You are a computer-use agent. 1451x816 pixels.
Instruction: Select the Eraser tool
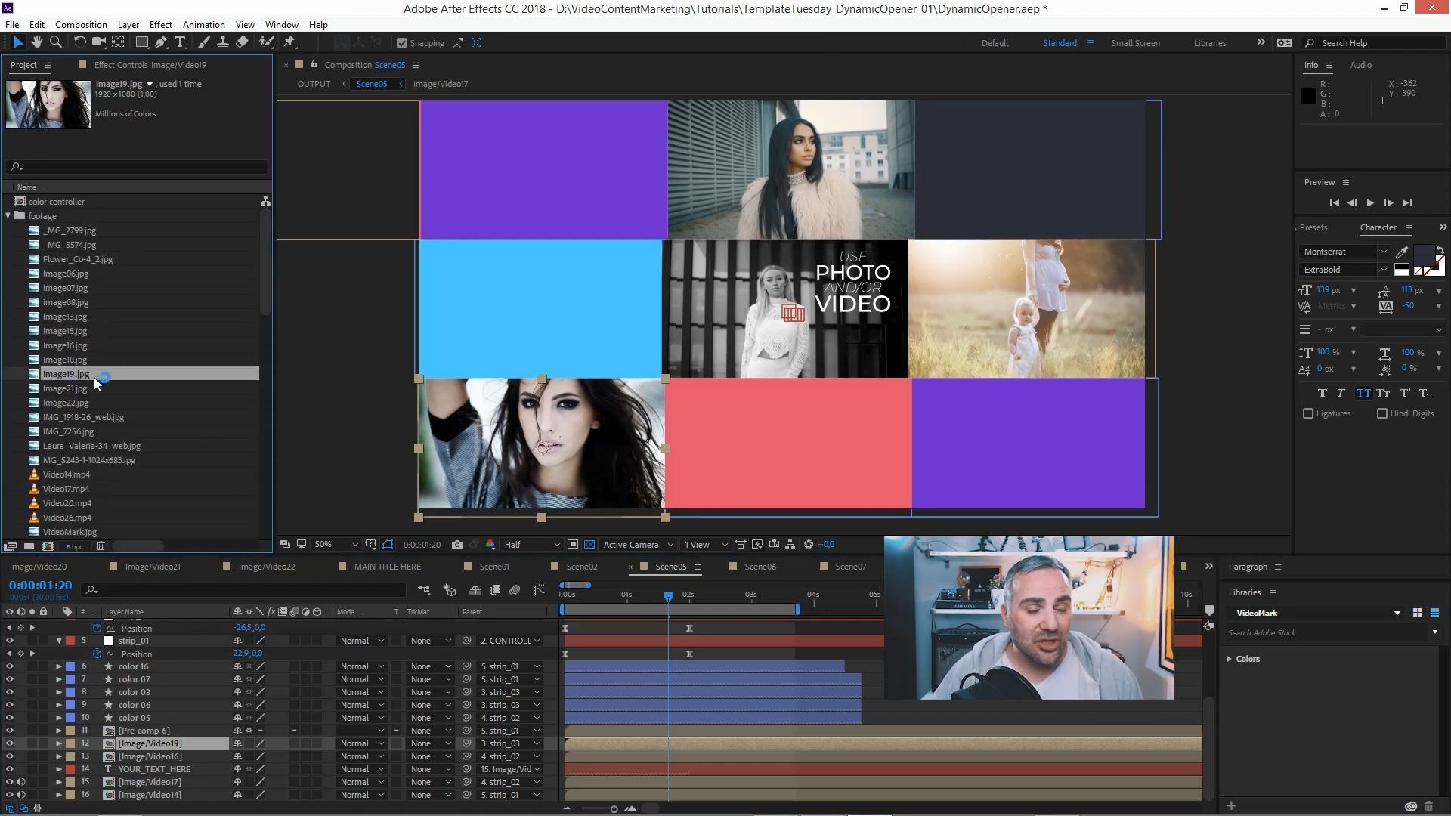point(242,42)
